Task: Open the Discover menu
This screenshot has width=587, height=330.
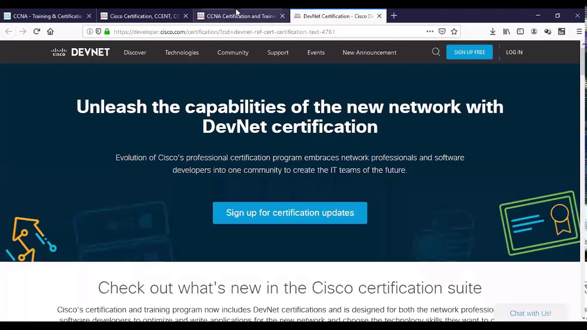Action: (x=135, y=52)
